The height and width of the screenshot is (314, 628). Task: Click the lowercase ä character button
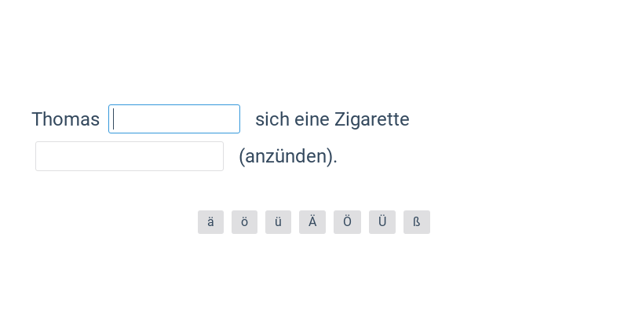coord(210,222)
